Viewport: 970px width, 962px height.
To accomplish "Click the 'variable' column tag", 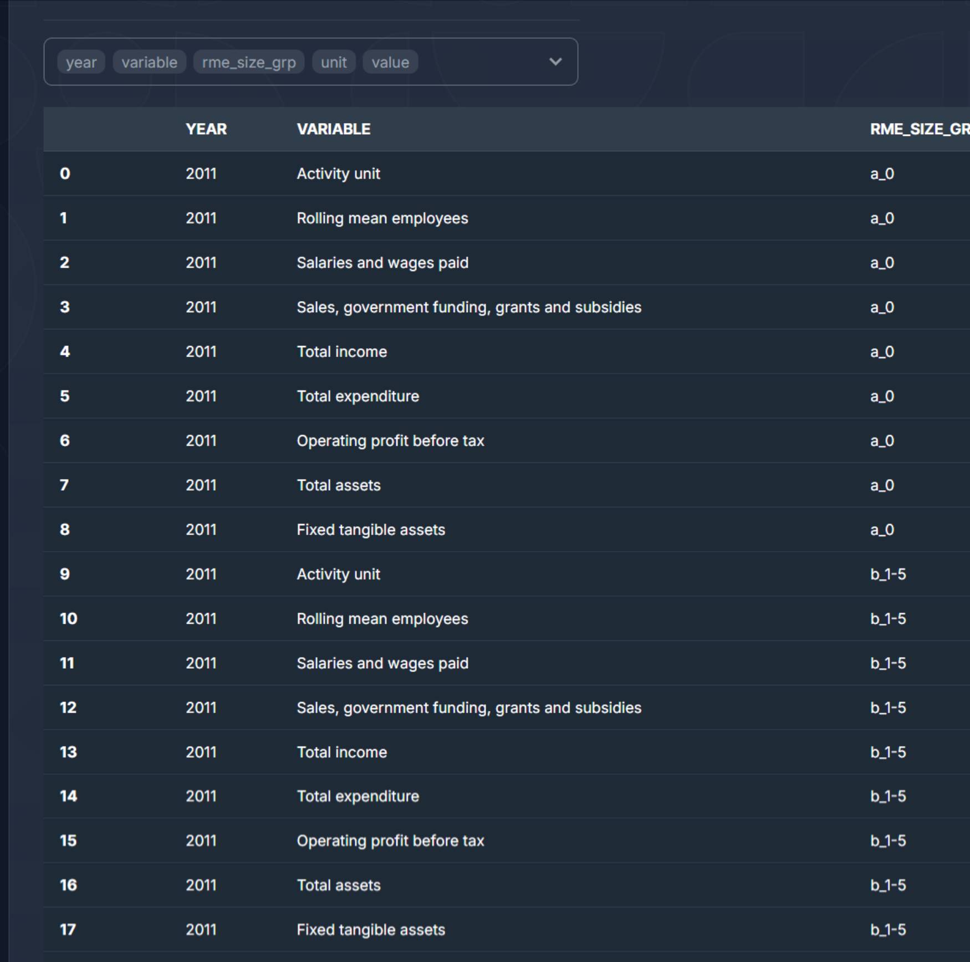I will point(150,62).
